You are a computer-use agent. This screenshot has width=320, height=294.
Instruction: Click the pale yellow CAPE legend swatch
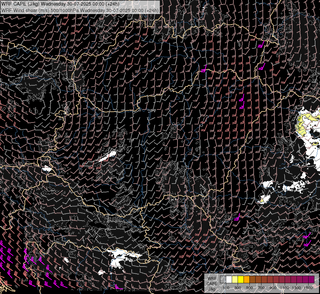pyautogui.click(x=235, y=279)
